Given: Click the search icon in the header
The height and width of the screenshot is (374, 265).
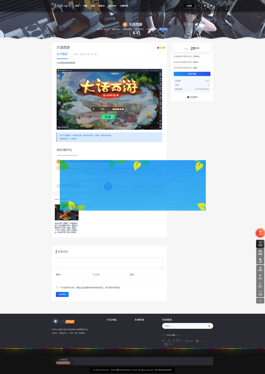Looking at the screenshot, I should 199,6.
